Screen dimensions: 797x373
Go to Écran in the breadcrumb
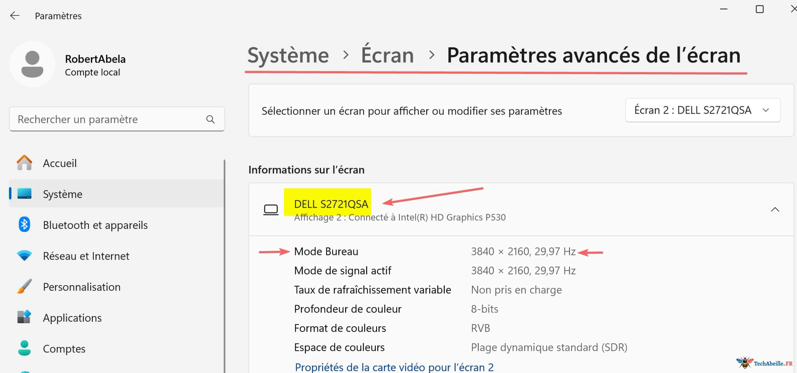(387, 55)
